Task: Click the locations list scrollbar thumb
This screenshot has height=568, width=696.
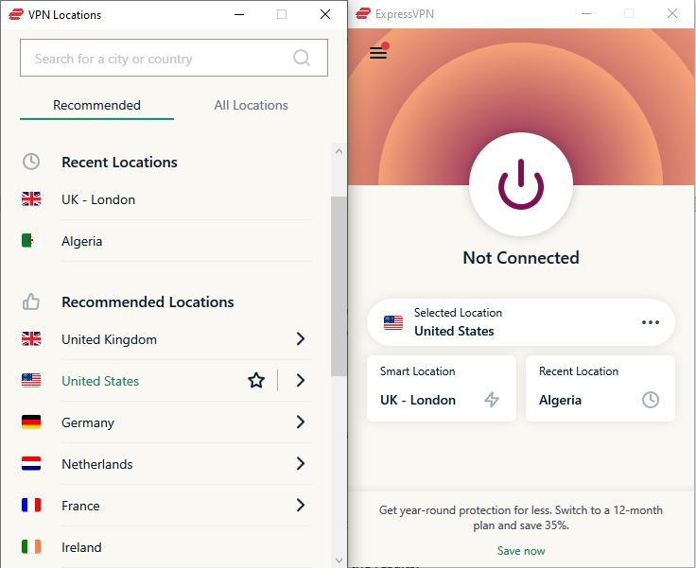Action: (339, 286)
